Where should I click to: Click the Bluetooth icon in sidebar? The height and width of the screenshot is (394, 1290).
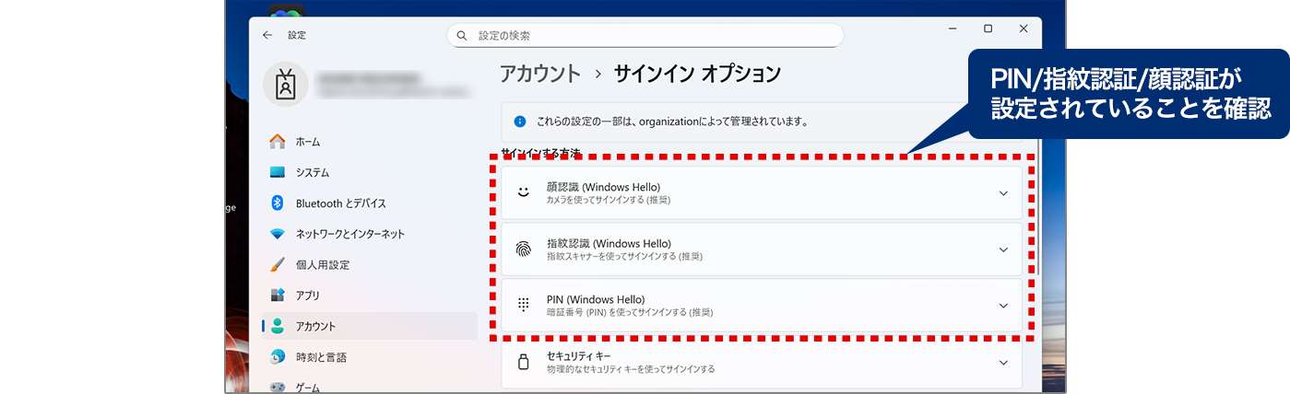[277, 203]
